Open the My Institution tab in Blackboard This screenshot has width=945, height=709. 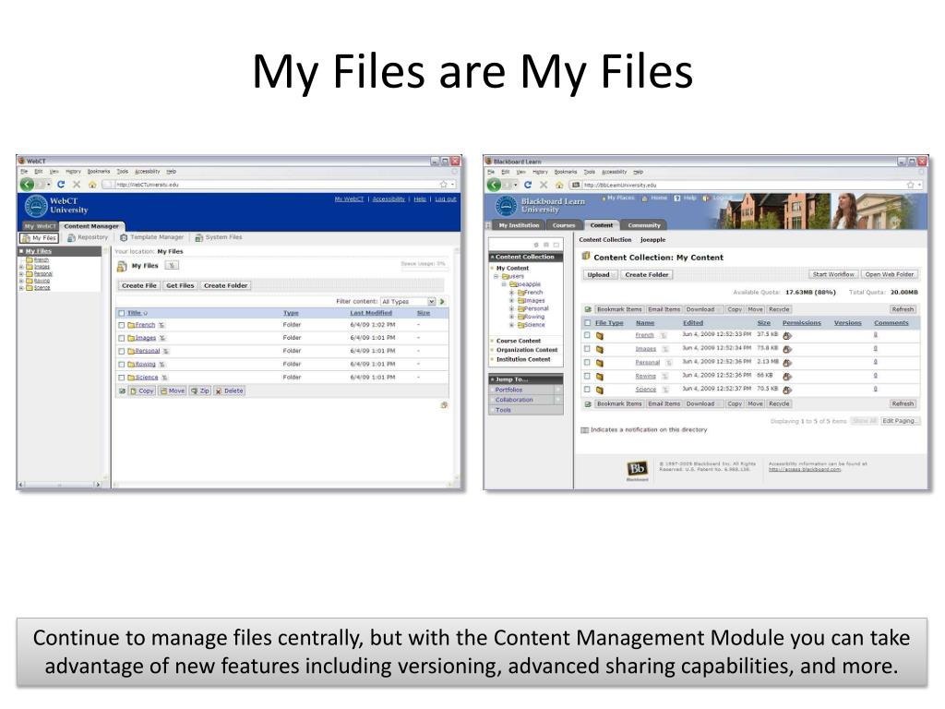[x=519, y=225]
